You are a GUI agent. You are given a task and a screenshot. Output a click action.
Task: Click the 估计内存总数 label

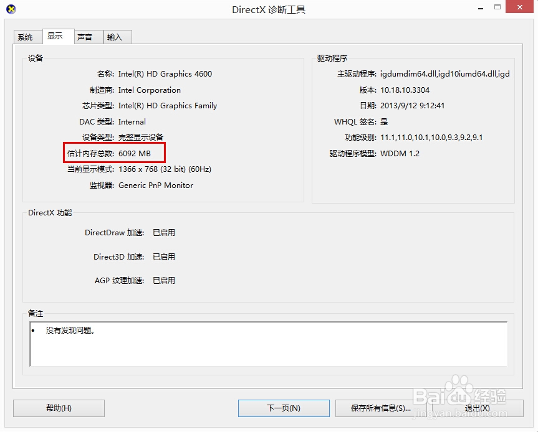[x=90, y=154]
